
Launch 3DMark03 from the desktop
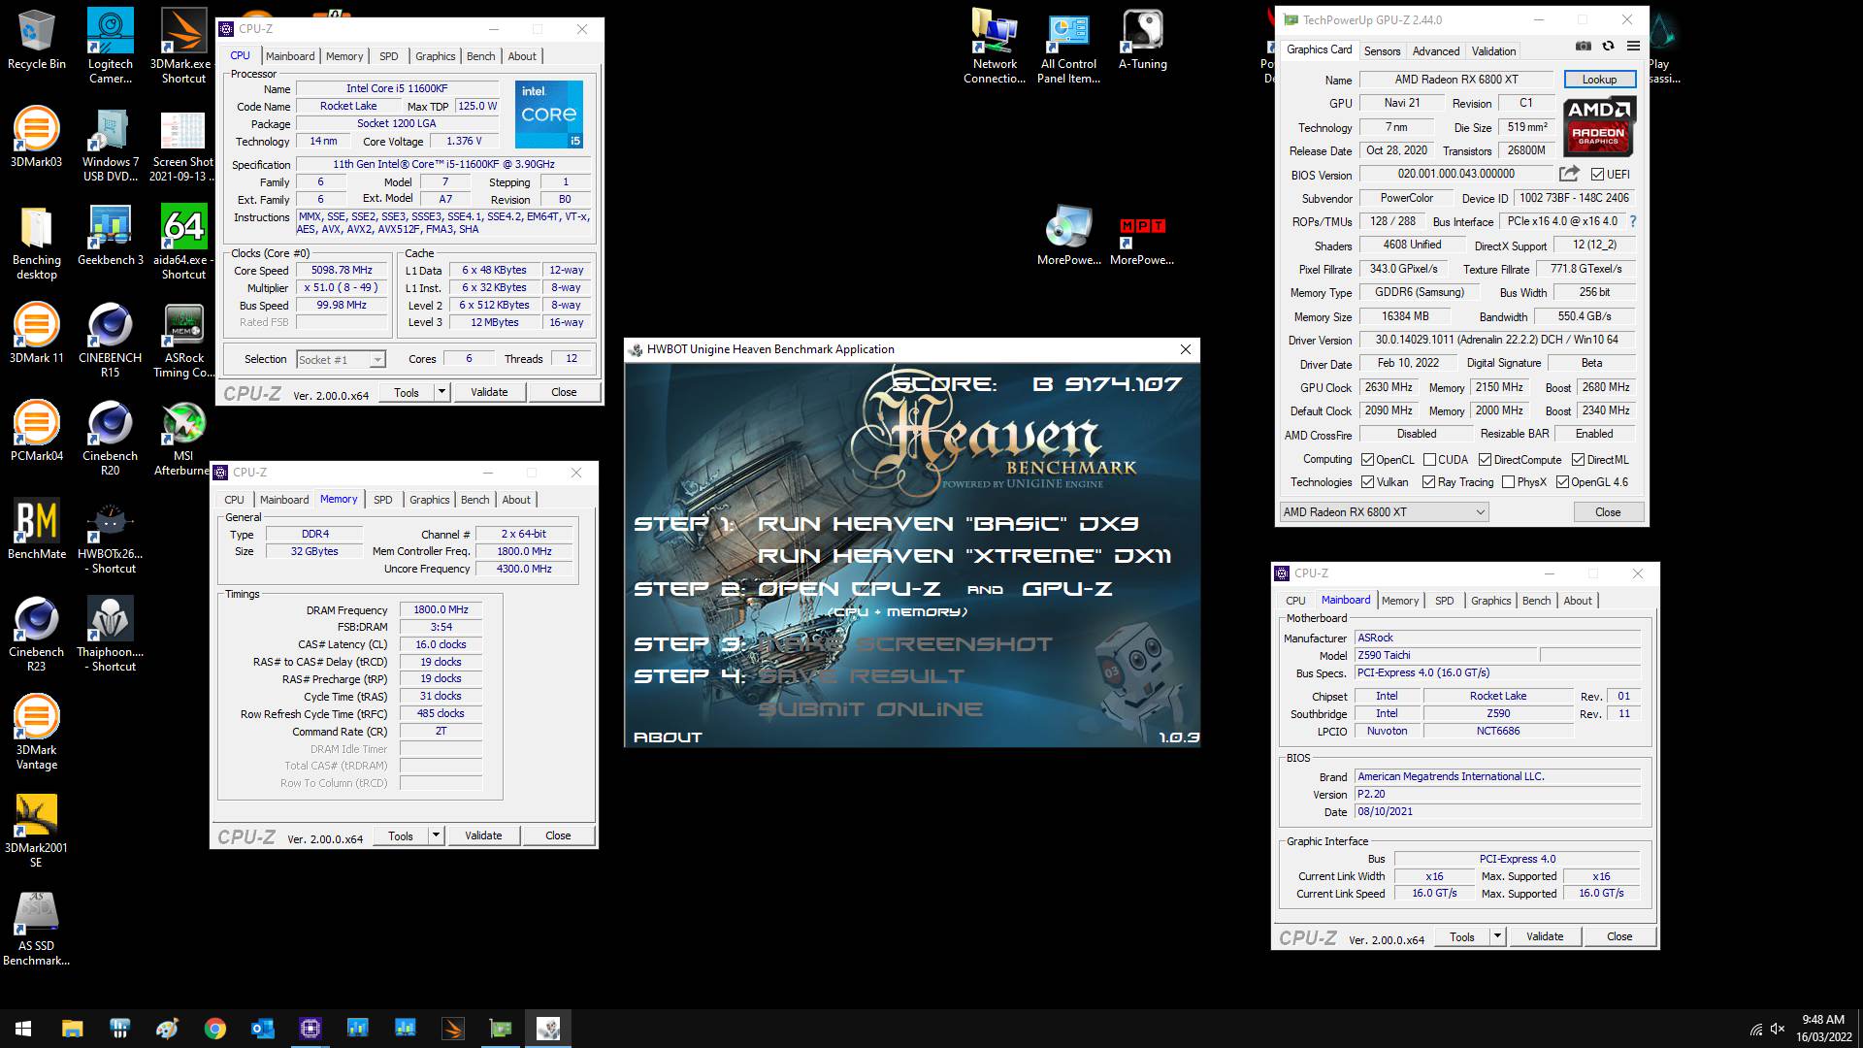click(36, 137)
